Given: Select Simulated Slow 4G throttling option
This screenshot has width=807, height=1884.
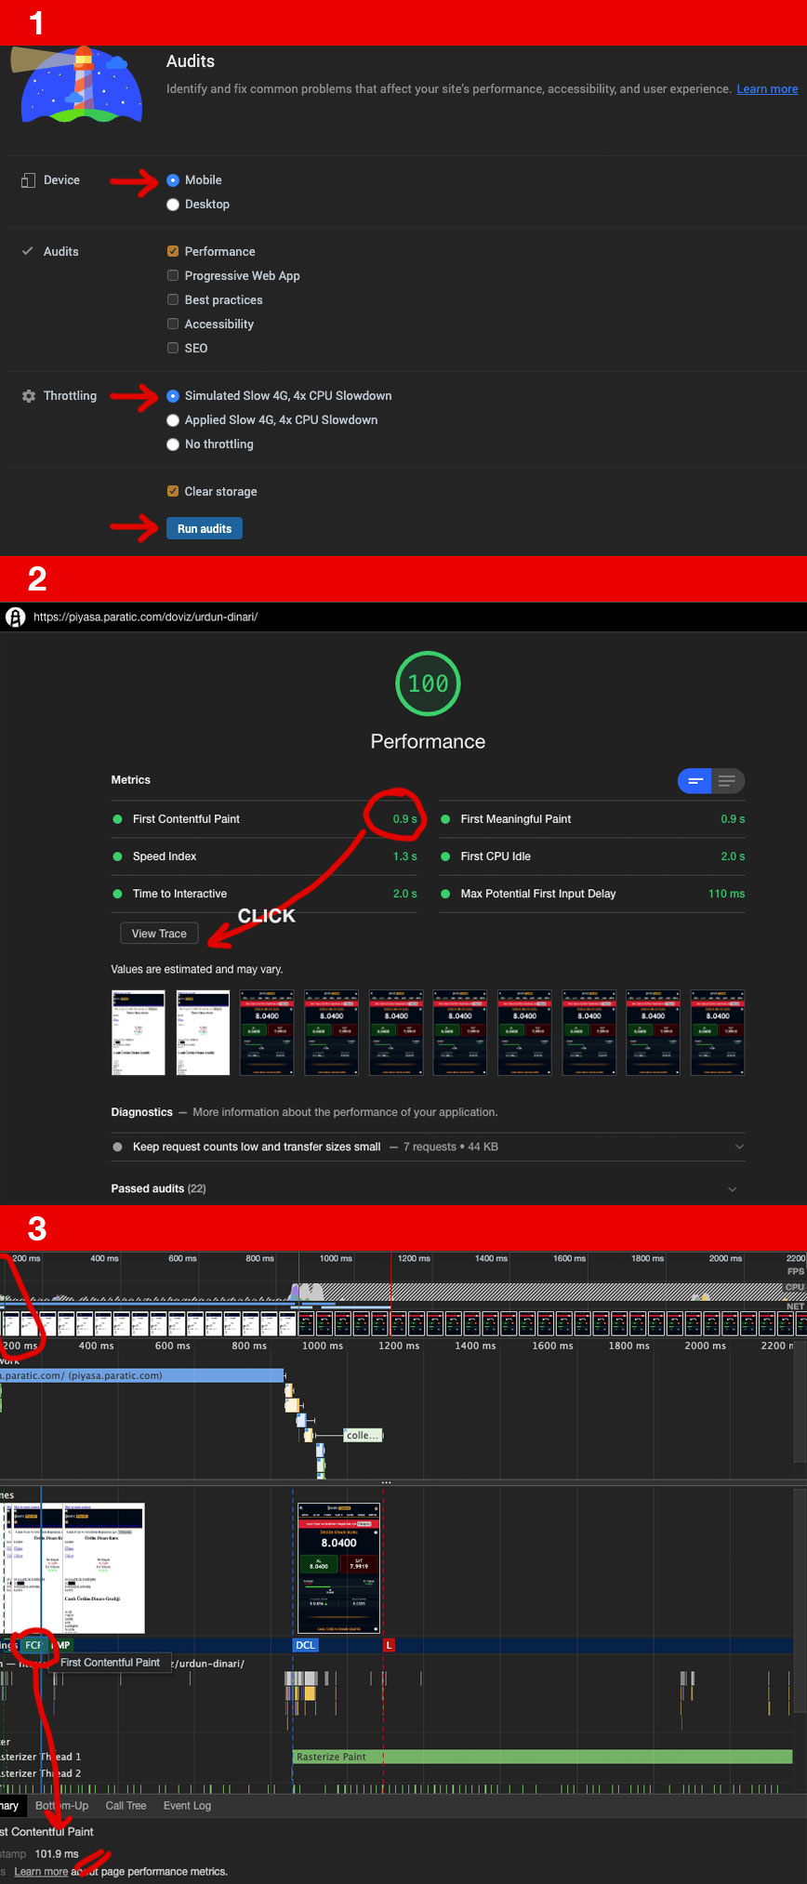Looking at the screenshot, I should coord(173,396).
